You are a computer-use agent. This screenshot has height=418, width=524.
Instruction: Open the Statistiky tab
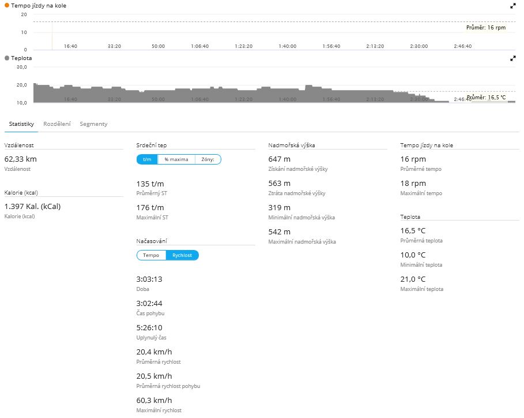[21, 124]
